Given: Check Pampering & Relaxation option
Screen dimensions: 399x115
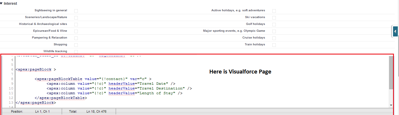Looking at the screenshot, I should (76, 38).
